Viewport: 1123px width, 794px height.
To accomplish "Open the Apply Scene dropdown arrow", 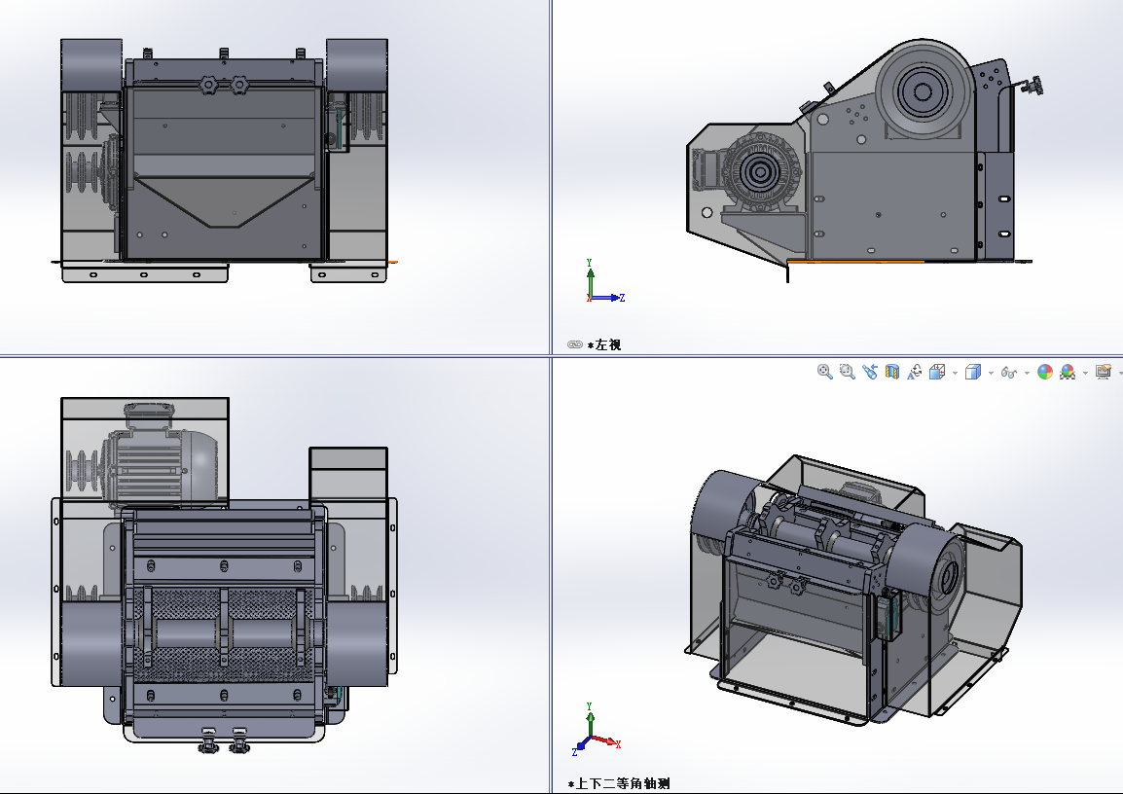I will coord(1084,373).
